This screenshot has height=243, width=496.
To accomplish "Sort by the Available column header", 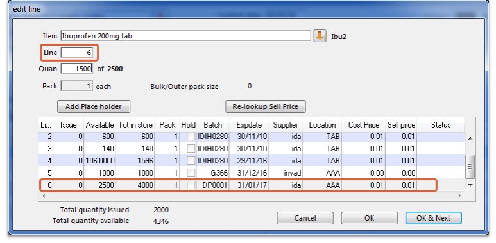I will 99,125.
